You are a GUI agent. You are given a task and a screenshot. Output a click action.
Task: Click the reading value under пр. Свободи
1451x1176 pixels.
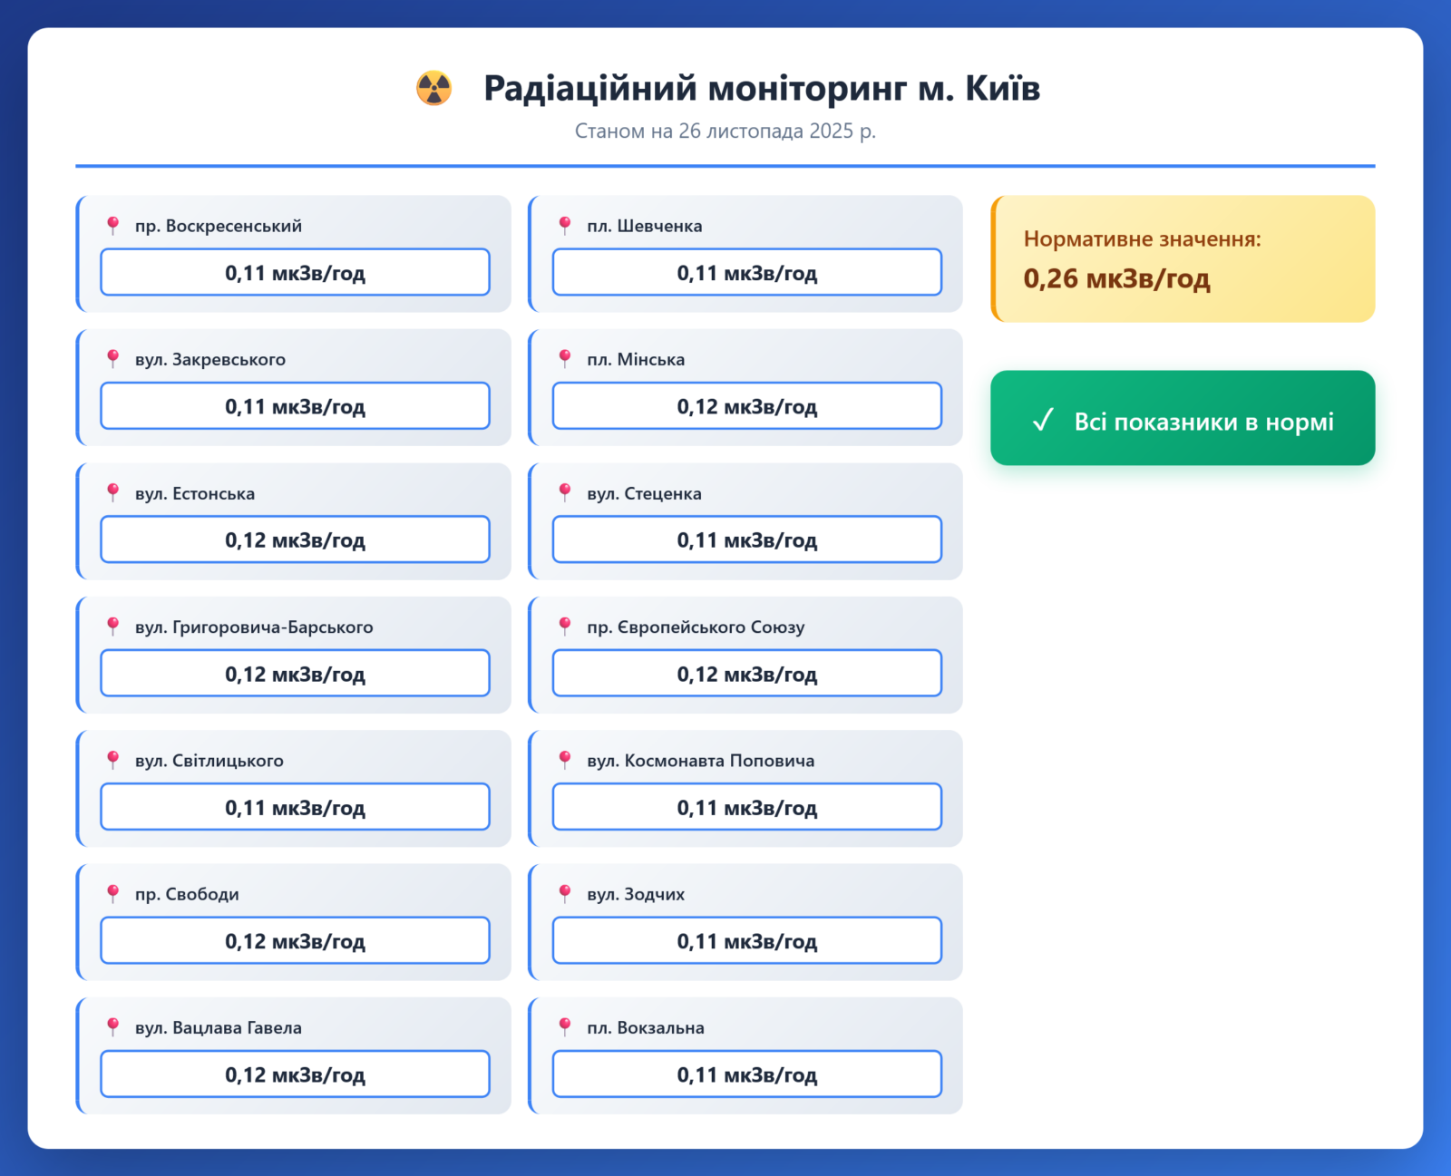pos(295,940)
